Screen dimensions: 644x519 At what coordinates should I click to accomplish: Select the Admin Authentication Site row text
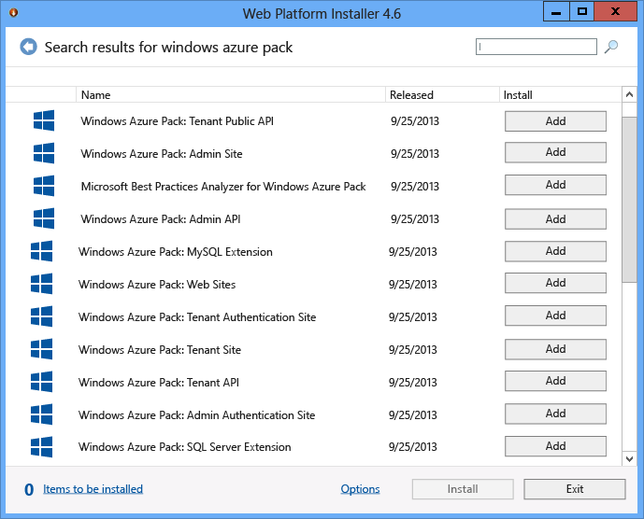click(196, 415)
